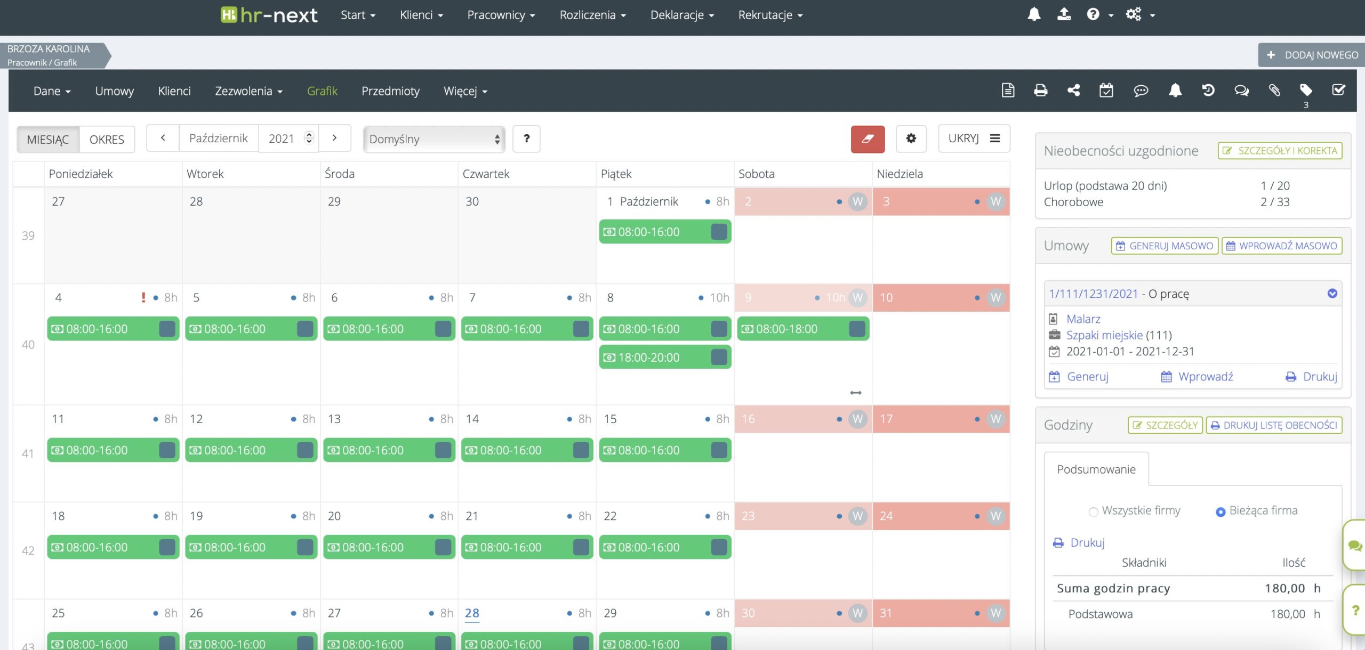Click the Szpaki miejskie link
The image size is (1365, 650).
(x=1104, y=335)
